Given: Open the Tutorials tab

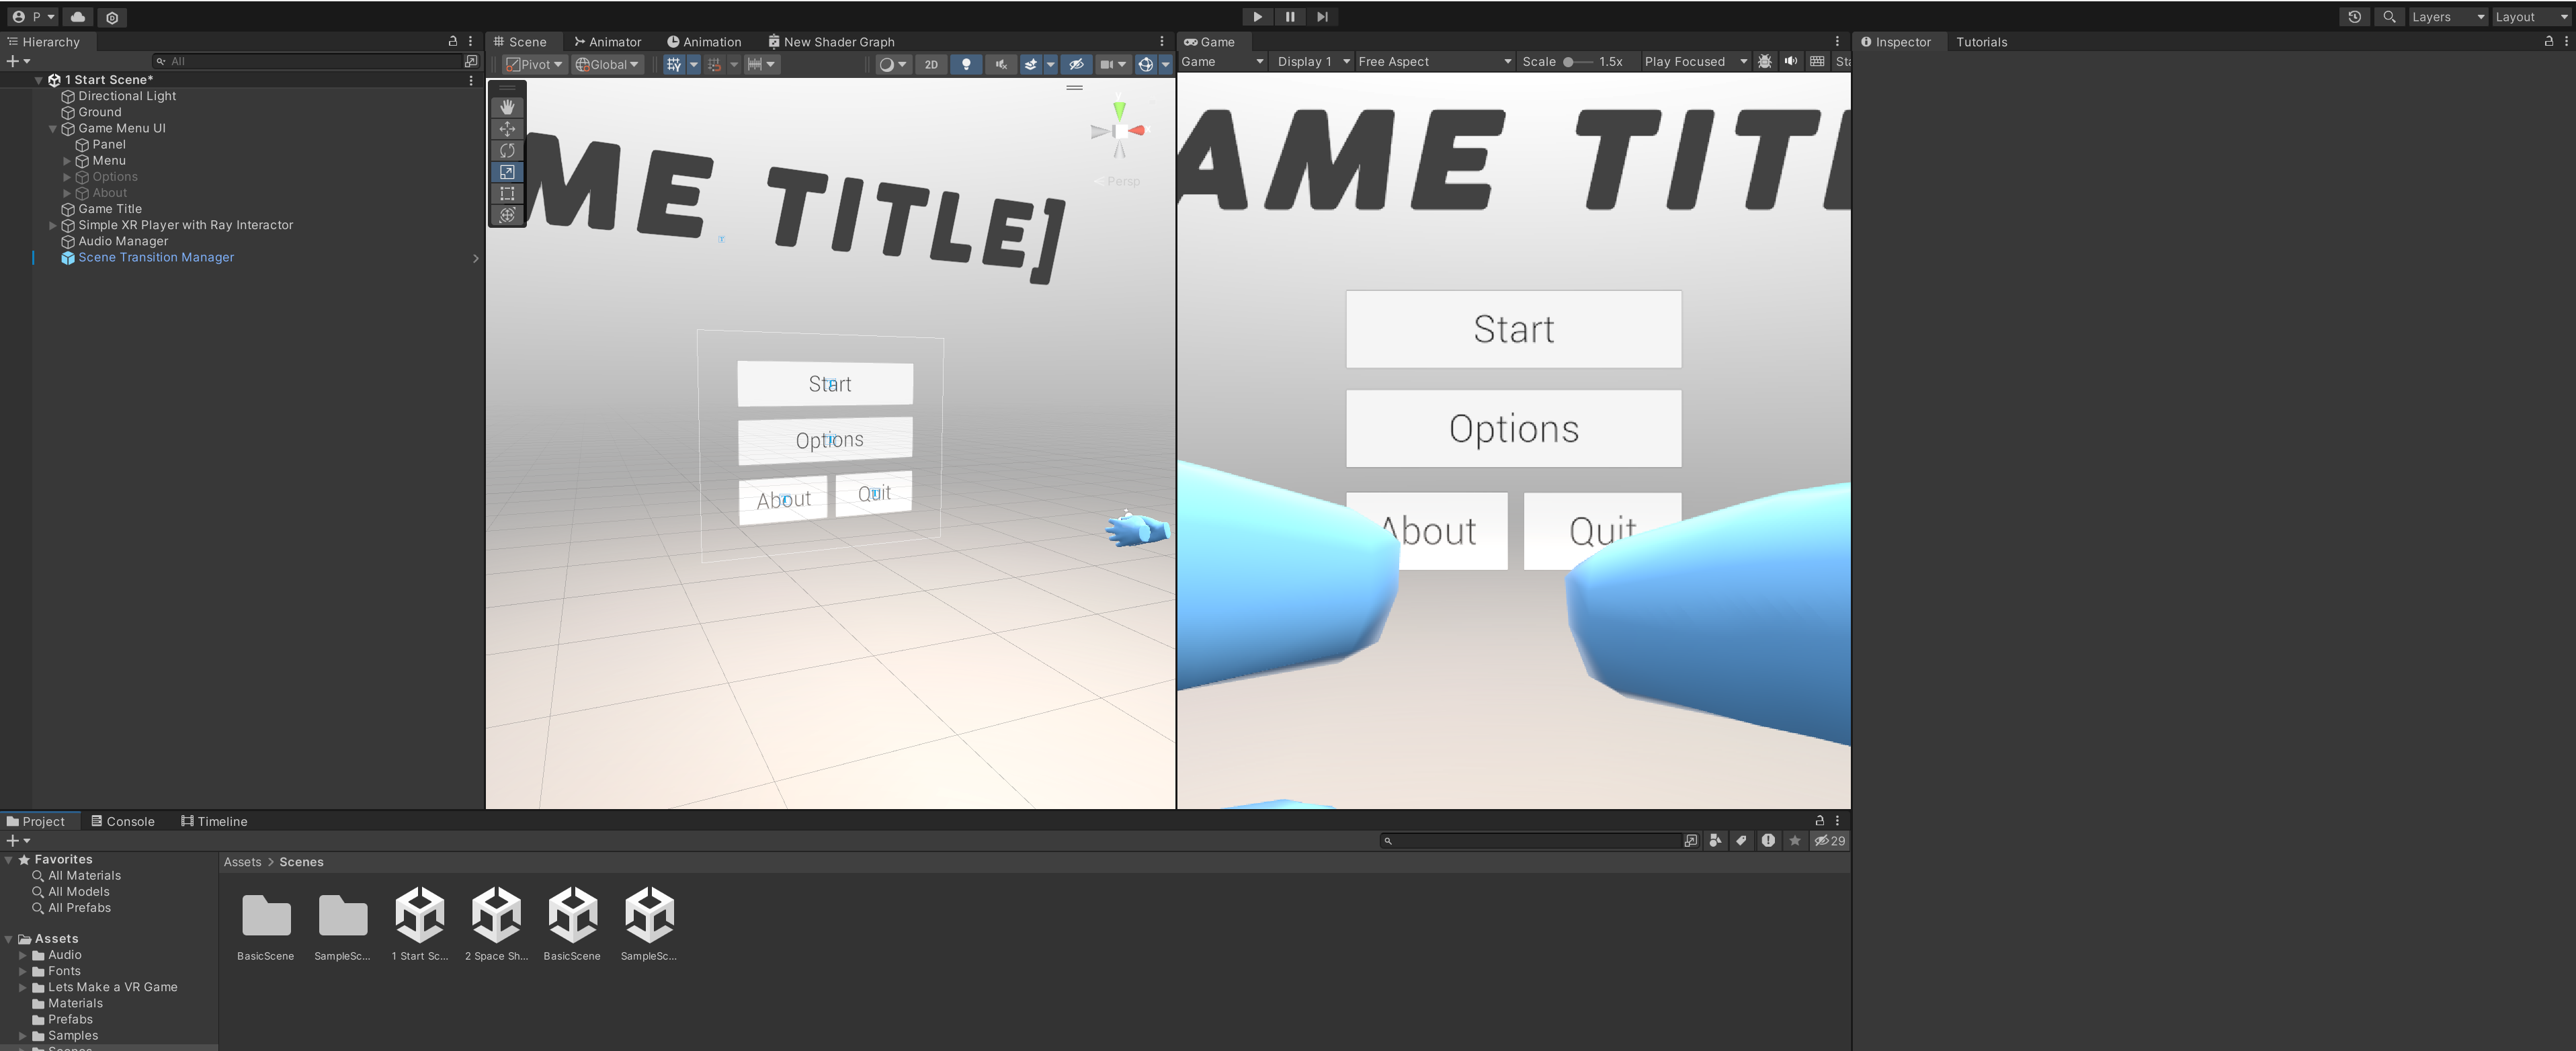Looking at the screenshot, I should [1981, 42].
